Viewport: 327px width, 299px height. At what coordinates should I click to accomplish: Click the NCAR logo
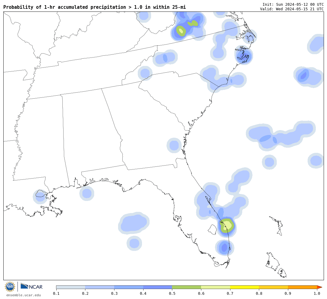tap(31, 286)
